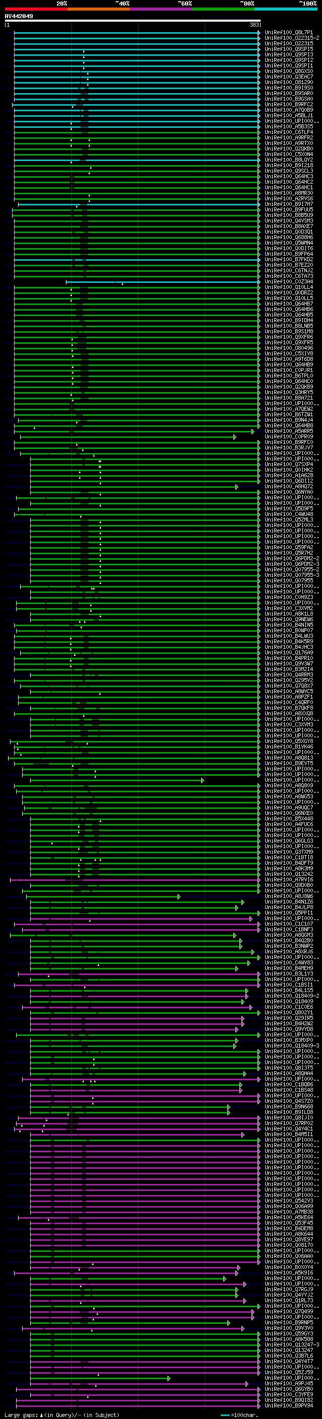The width and height of the screenshot is (322, 1419).
Task: Select hit label UniRef100_B9I7H7
Action: 289,204
